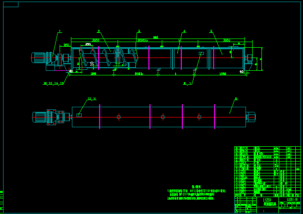Select the small rectangle inside side view trough
Image resolution: width=303 pixels, height=214 pixels.
(201, 53)
